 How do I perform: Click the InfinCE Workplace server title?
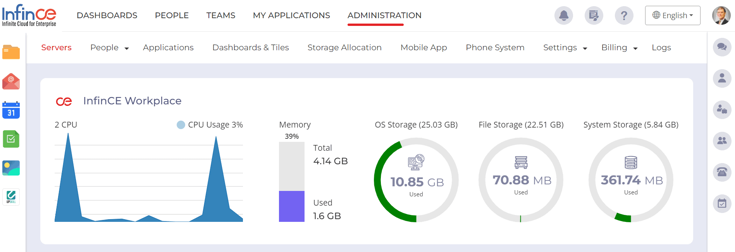(x=133, y=101)
